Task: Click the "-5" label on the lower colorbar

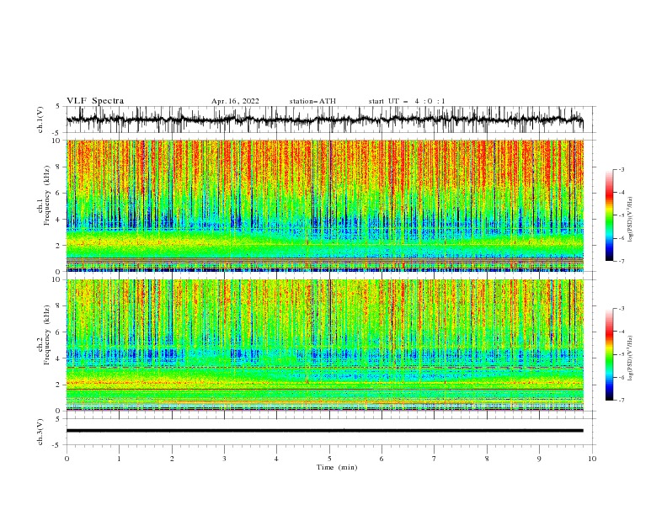Action: click(622, 354)
